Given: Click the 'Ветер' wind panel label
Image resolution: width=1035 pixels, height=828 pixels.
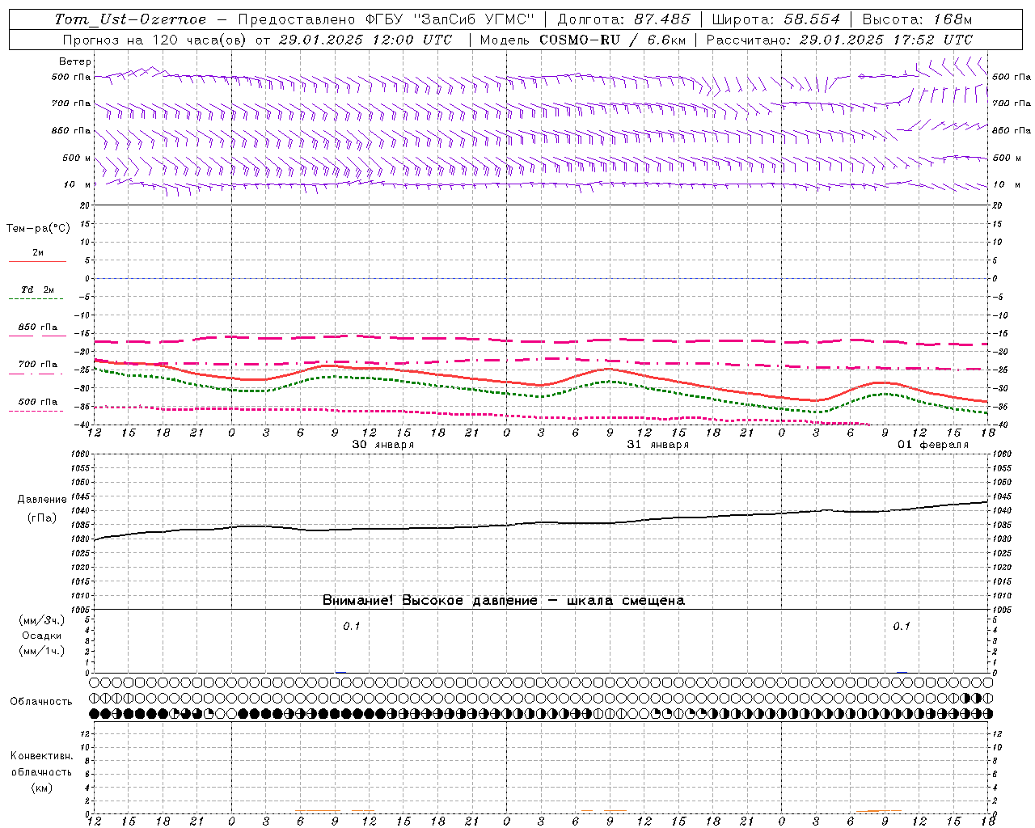Looking at the screenshot, I should [x=75, y=61].
